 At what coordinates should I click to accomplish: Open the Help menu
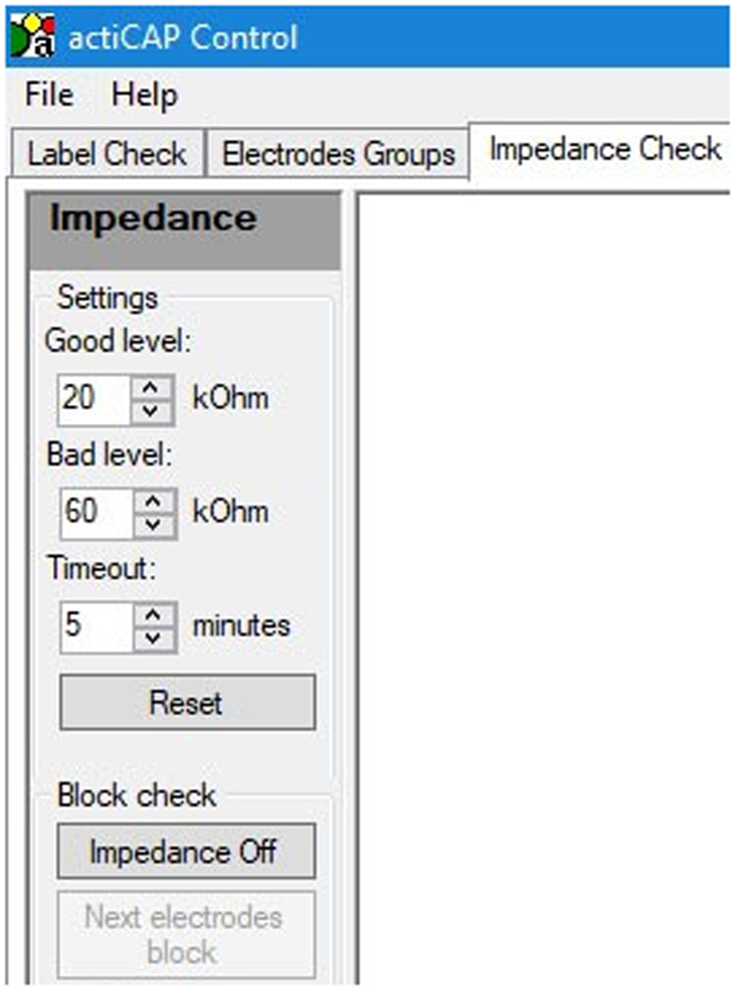(144, 95)
